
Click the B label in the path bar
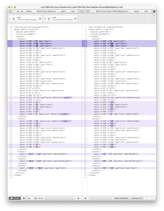[x=88, y=11]
